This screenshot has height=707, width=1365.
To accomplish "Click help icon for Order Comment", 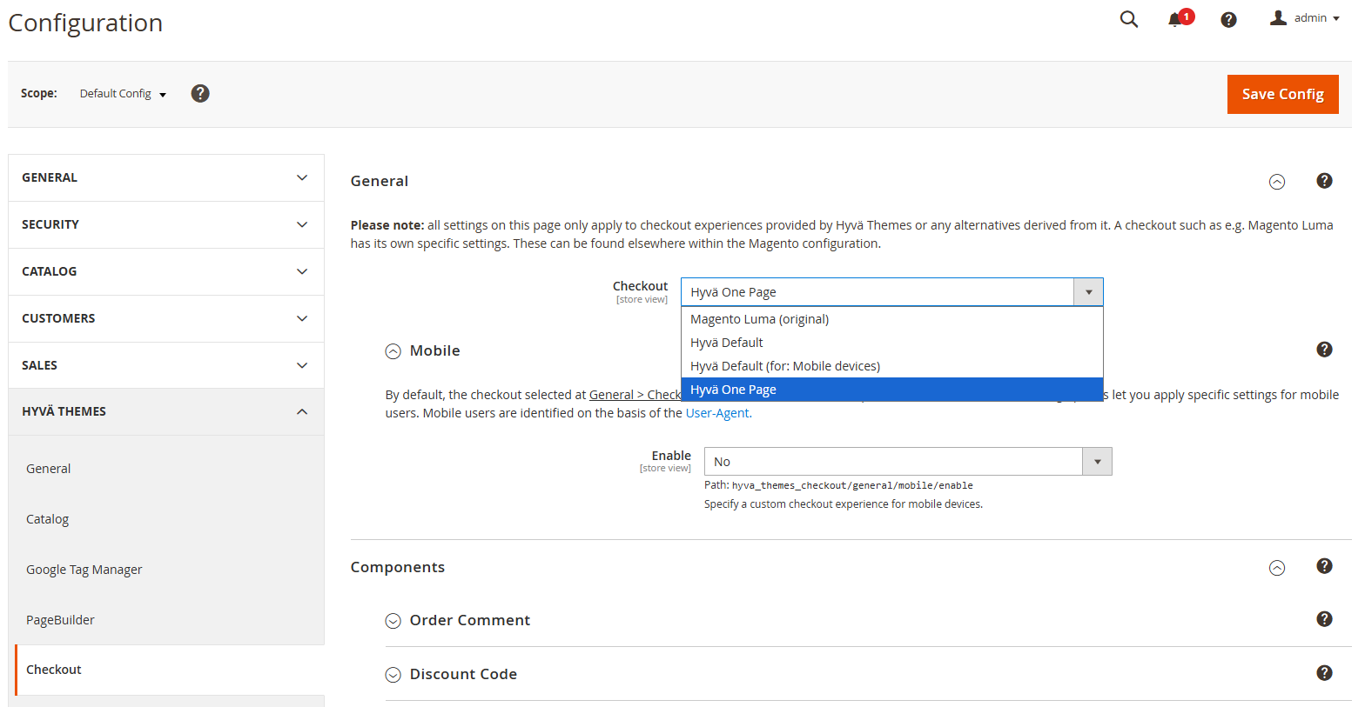I will [1324, 619].
